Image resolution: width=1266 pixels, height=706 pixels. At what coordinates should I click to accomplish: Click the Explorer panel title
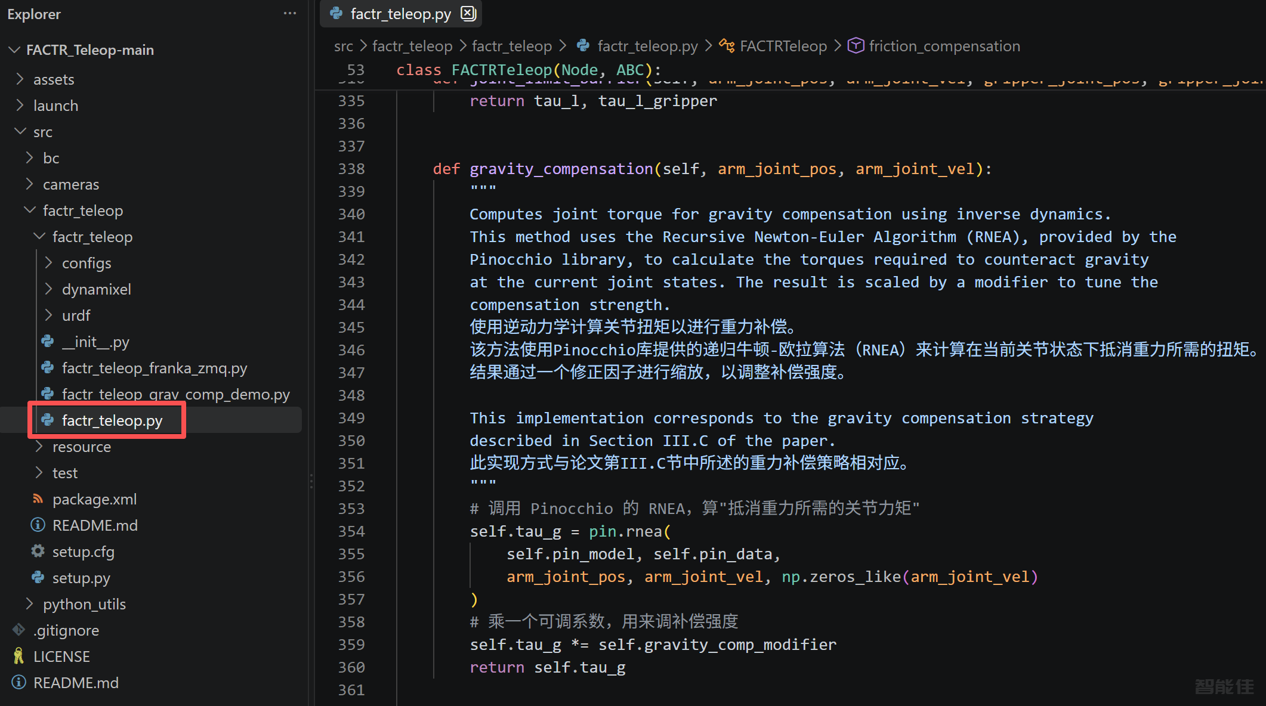(x=34, y=14)
